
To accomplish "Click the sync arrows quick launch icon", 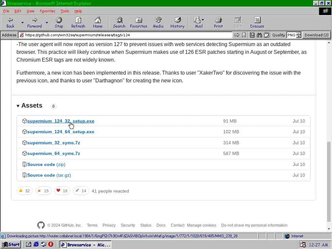I will click(44, 244).
